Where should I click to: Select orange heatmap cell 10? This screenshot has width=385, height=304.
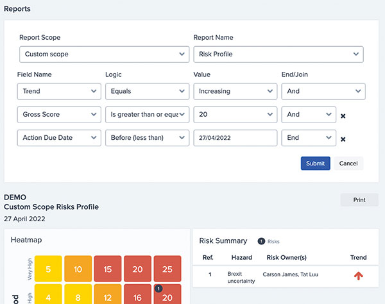(78, 269)
